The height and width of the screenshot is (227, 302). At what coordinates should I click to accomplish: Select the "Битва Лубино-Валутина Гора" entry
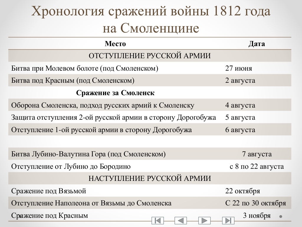[x=88, y=154]
